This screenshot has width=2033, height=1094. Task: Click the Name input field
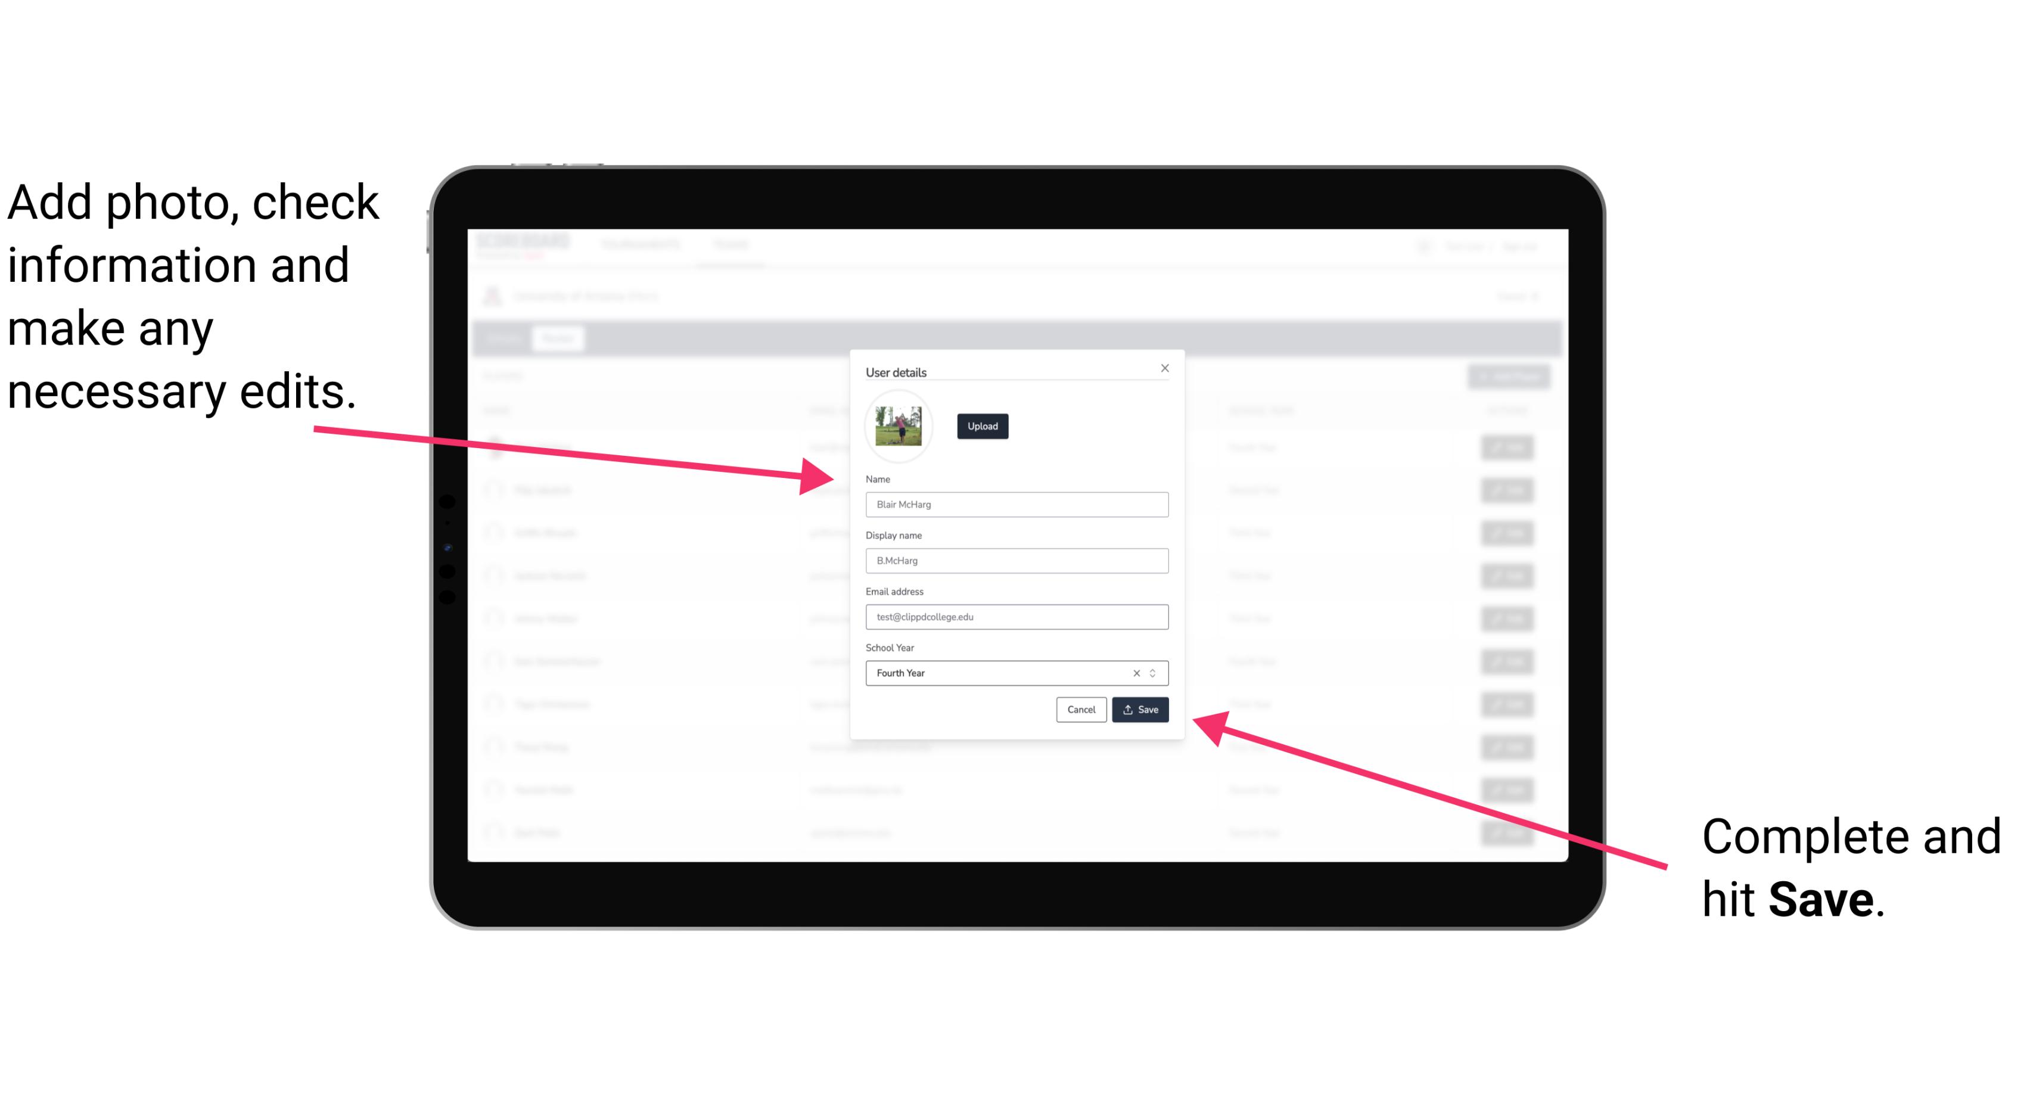click(x=1017, y=505)
